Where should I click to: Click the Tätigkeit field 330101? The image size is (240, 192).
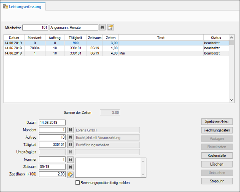click(x=52, y=145)
